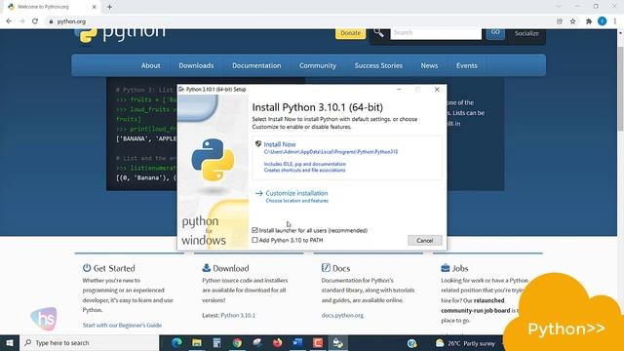This screenshot has height=351, width=624.
Task: Click the arrow icon beside Customize installation
Action: [259, 193]
